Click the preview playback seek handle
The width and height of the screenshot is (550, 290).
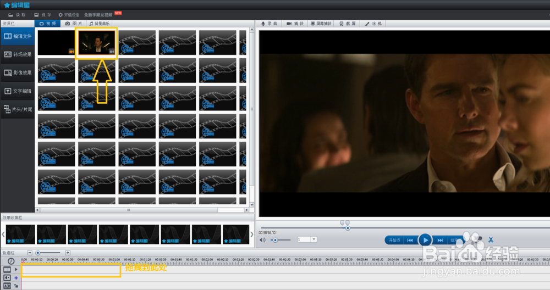pos(348,228)
